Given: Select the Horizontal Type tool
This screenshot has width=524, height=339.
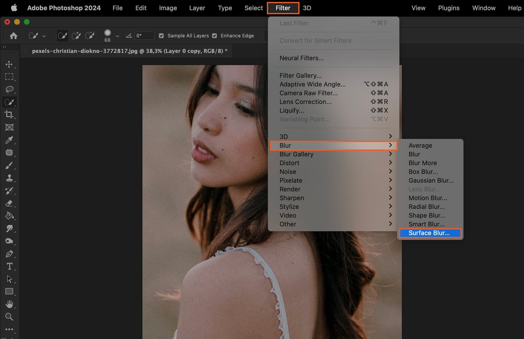Looking at the screenshot, I should pyautogui.click(x=9, y=266).
